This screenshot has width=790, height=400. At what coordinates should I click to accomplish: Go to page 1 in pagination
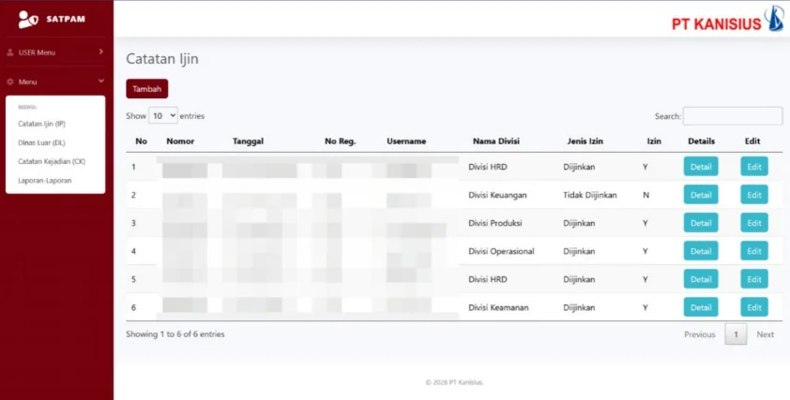736,334
